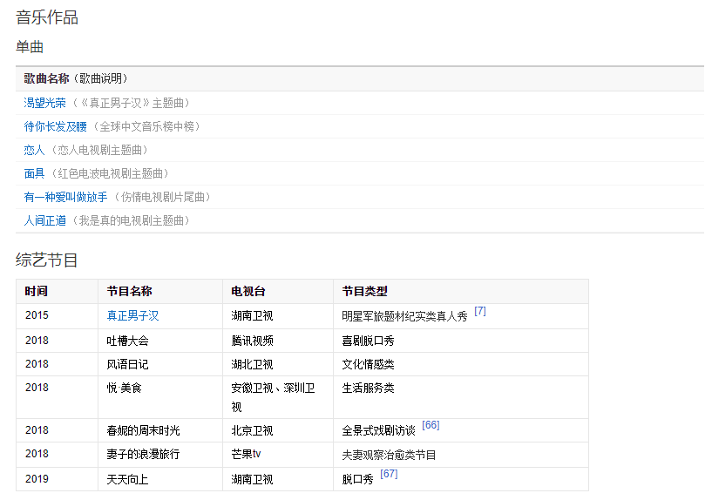Click the 时间 column header

pos(37,291)
